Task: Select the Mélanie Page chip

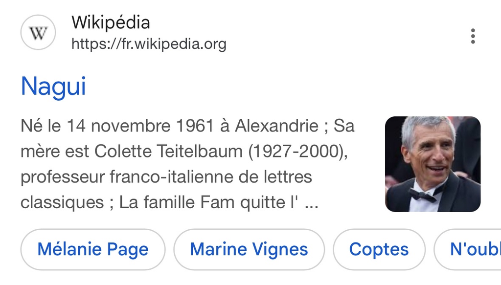Action: 93,249
